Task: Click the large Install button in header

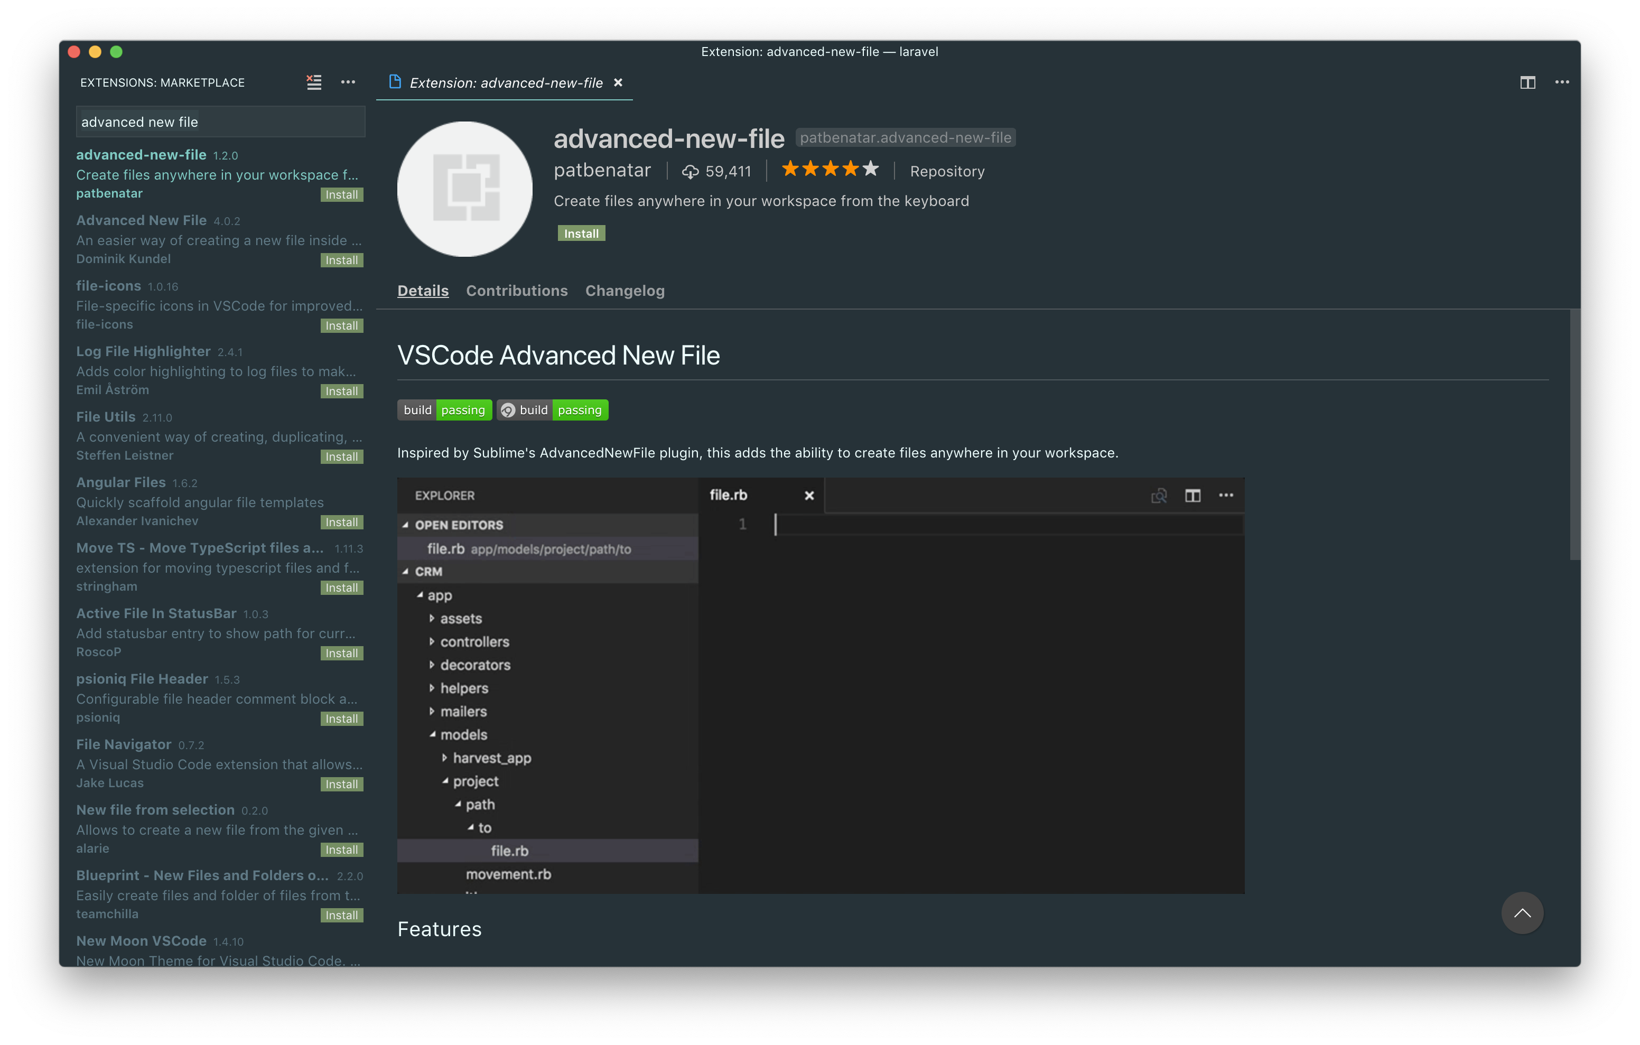Action: tap(581, 234)
